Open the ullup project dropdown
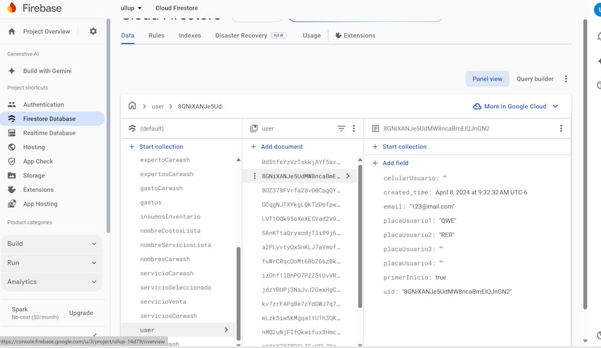 click(131, 8)
